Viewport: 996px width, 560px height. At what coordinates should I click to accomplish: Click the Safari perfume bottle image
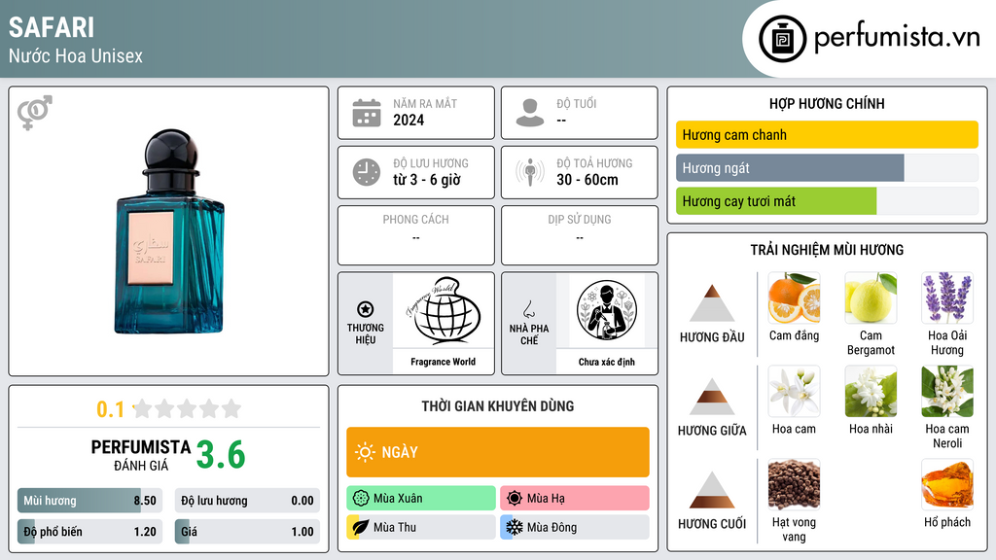pyautogui.click(x=169, y=231)
